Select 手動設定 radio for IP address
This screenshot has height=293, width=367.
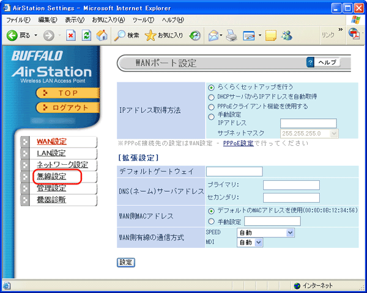click(211, 117)
